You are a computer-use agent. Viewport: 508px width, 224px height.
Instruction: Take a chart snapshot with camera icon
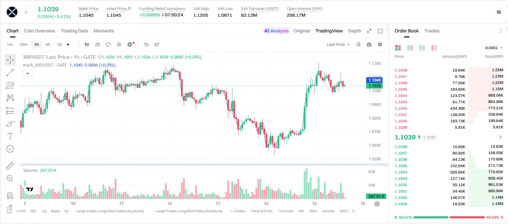369,44
